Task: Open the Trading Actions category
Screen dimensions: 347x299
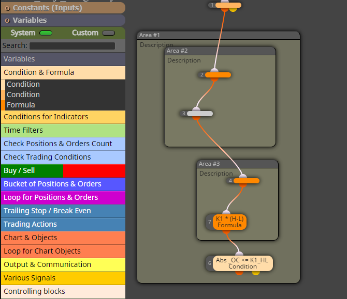Action: 63,225
